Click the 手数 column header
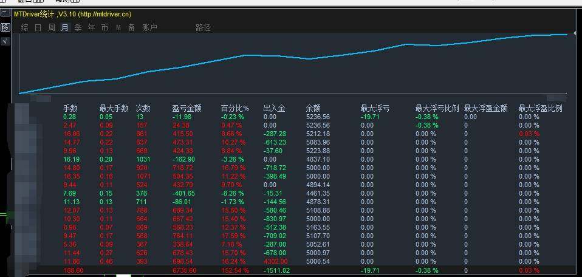The width and height of the screenshot is (582, 277). click(x=70, y=108)
